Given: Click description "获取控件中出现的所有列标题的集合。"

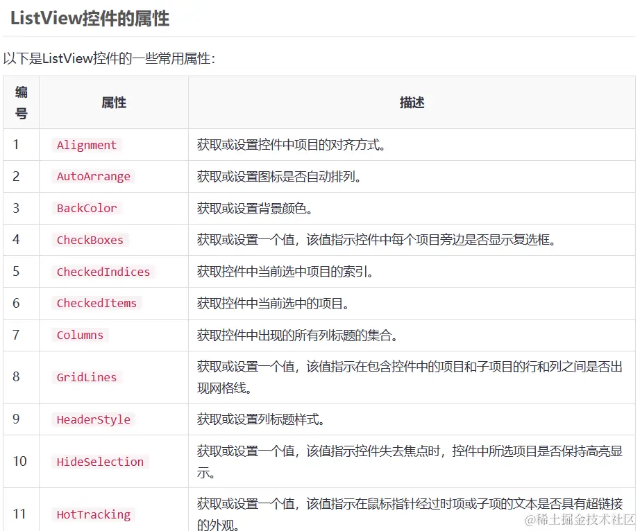Looking at the screenshot, I should [298, 335].
